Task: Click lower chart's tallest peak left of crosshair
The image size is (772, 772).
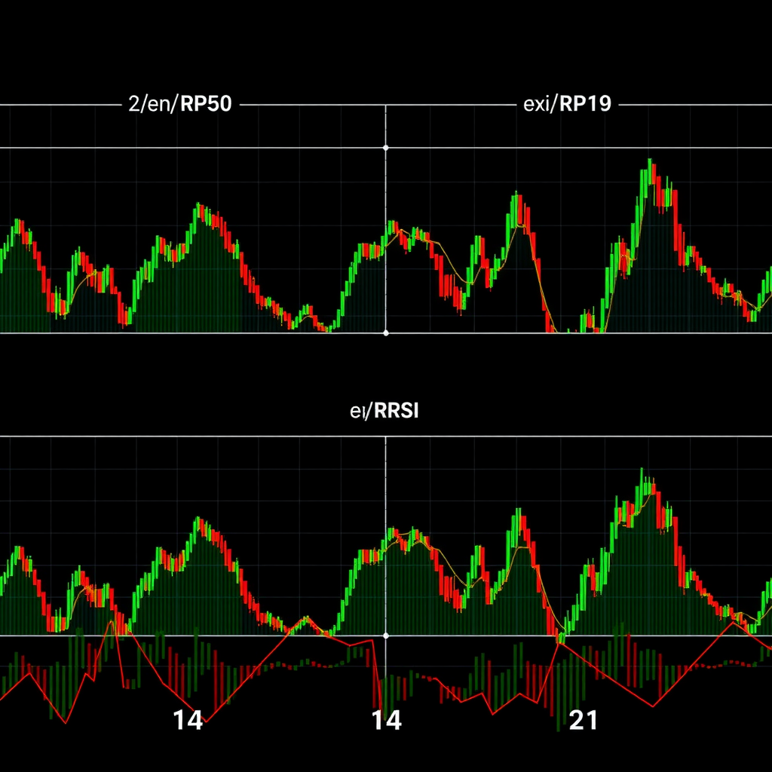Action: [x=198, y=520]
